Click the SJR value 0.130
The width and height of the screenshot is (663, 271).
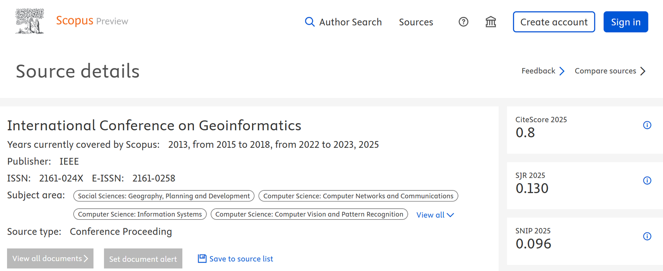pyautogui.click(x=532, y=188)
